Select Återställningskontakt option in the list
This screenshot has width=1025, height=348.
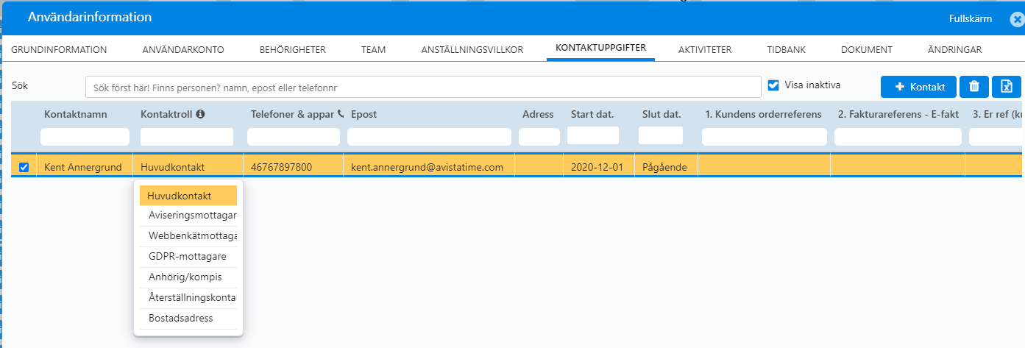(188, 298)
